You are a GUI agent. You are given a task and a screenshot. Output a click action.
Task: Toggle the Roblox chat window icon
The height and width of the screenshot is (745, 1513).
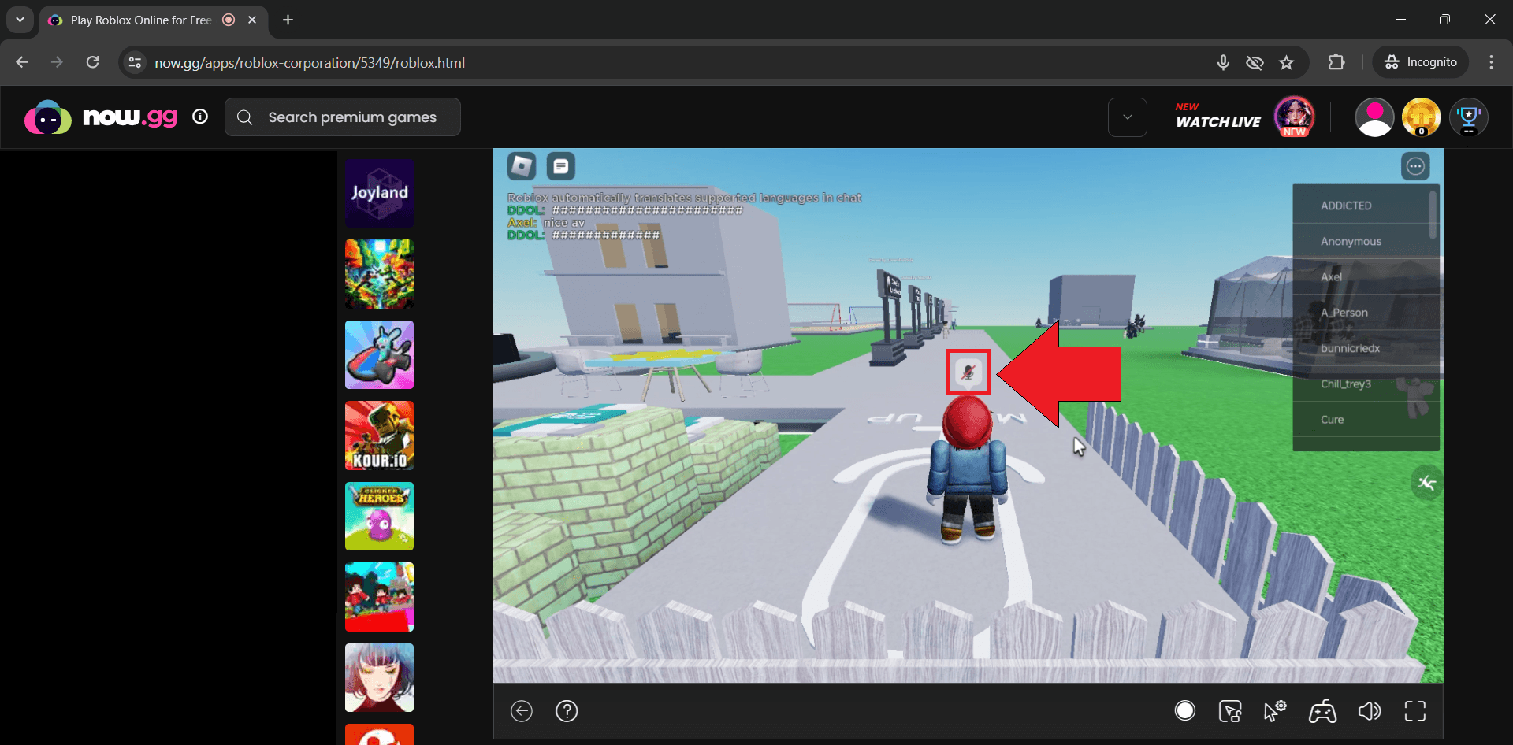[561, 166]
